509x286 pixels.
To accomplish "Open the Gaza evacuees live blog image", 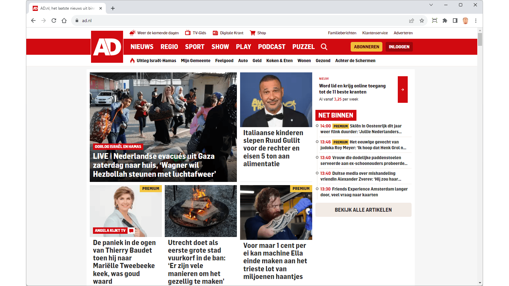I will 163,127.
